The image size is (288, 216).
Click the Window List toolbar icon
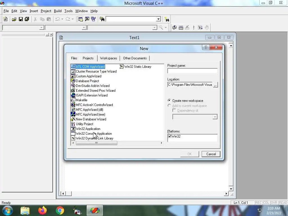click(x=93, y=19)
